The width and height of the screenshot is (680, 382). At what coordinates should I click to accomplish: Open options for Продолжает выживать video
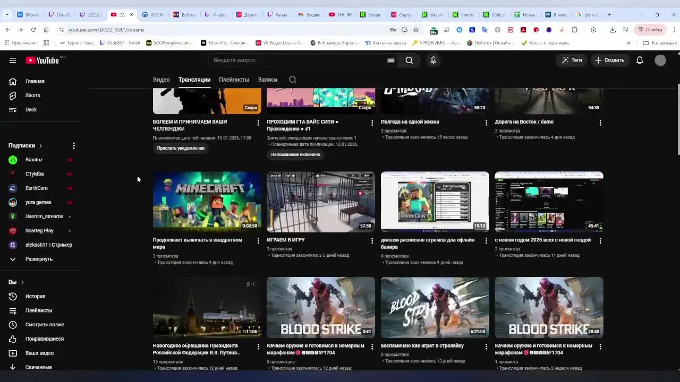tap(258, 241)
